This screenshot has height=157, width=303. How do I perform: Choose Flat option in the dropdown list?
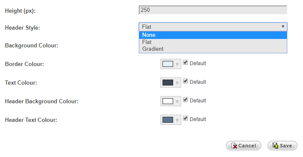click(x=213, y=42)
